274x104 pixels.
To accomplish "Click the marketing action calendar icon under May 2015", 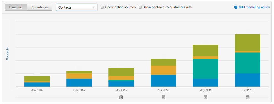I will [205, 97].
